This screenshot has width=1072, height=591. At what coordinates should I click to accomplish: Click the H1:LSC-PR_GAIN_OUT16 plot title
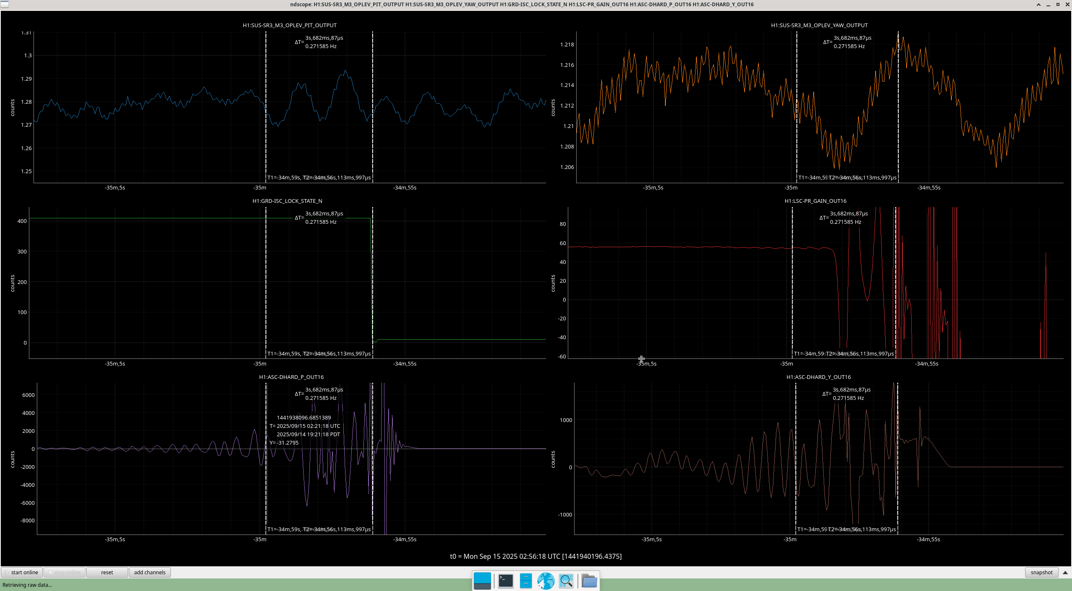pos(815,201)
